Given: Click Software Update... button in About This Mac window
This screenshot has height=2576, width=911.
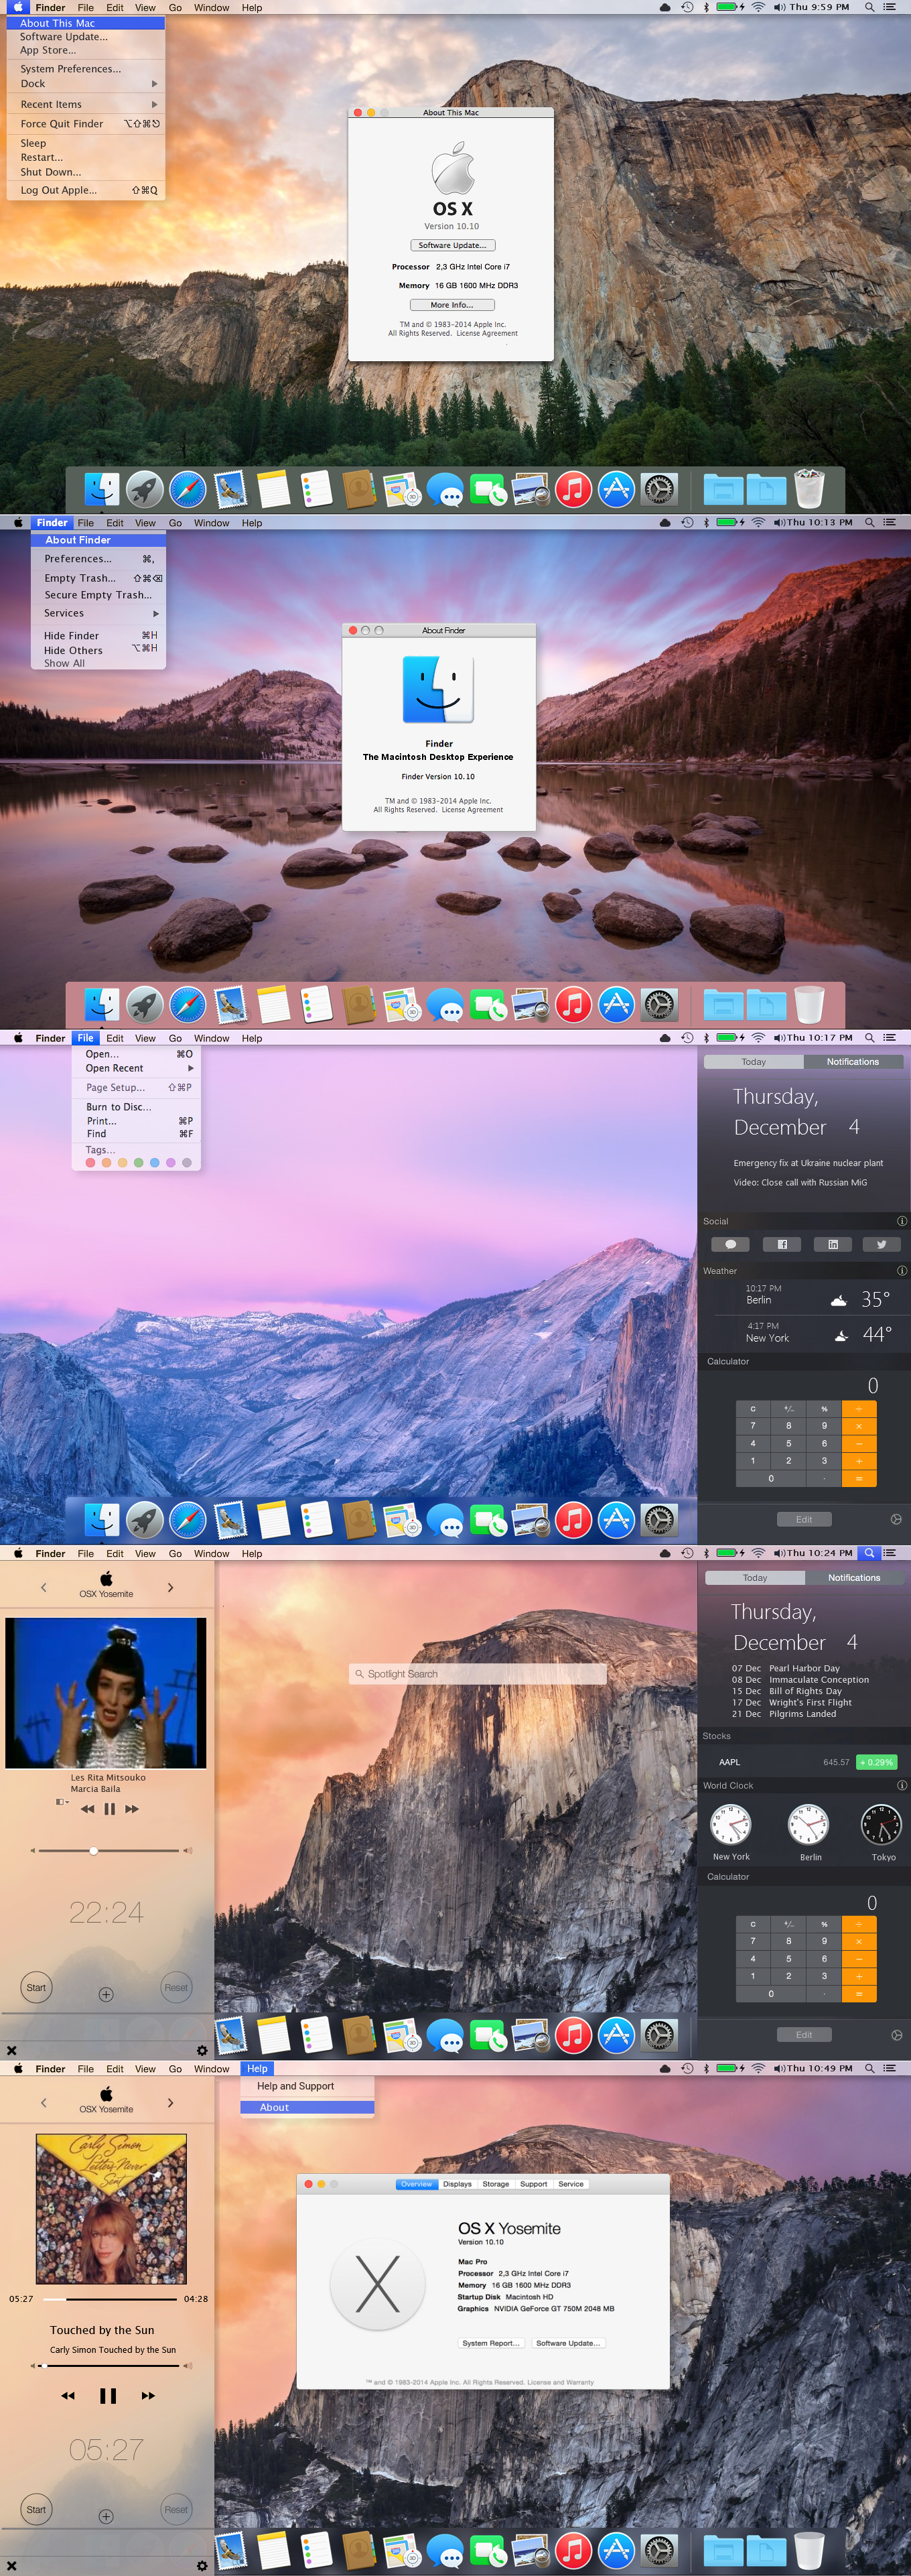Looking at the screenshot, I should tap(452, 245).
